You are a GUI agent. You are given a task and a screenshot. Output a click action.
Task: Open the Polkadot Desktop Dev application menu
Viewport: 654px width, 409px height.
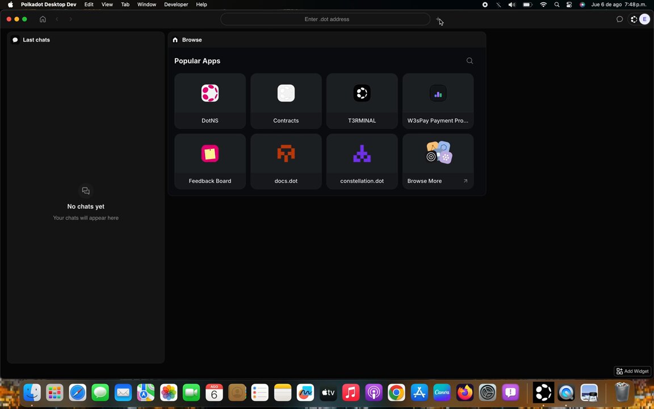pos(49,5)
